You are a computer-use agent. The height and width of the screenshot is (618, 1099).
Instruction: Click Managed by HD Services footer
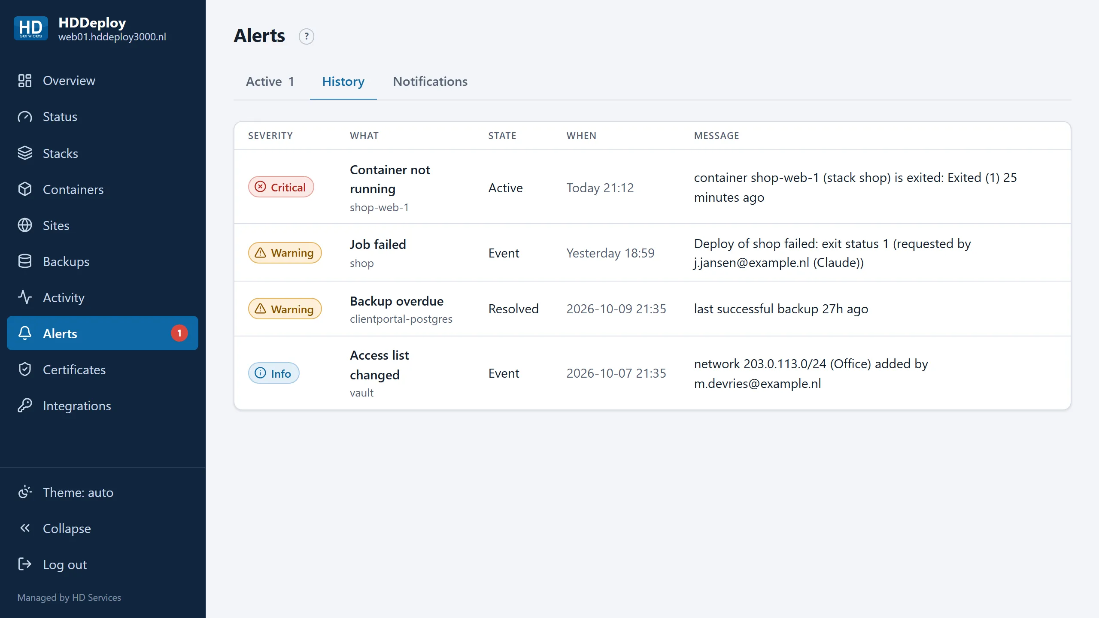69,597
